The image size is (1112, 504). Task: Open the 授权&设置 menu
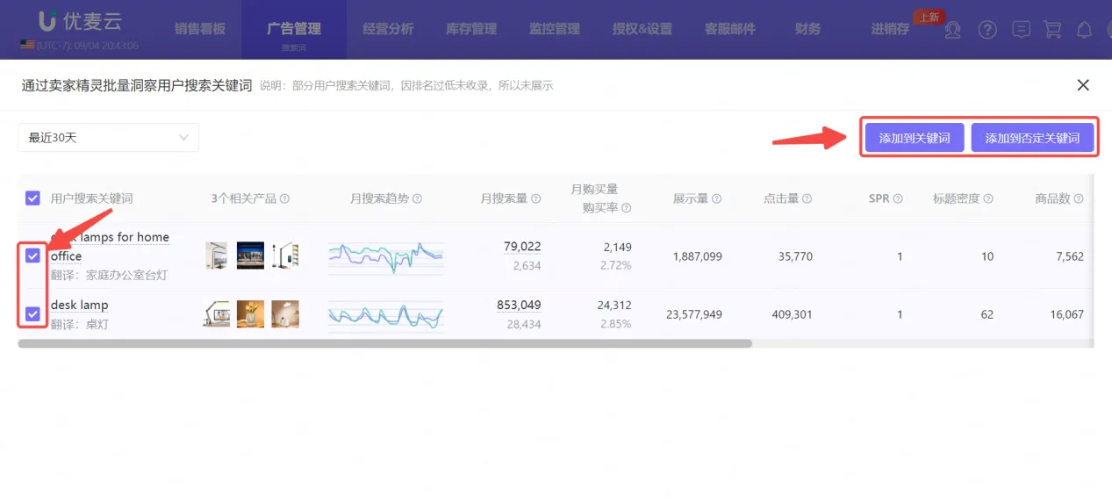point(642,29)
